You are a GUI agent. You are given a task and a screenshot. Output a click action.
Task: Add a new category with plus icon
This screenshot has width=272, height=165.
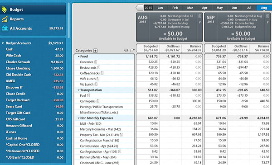point(95,51)
